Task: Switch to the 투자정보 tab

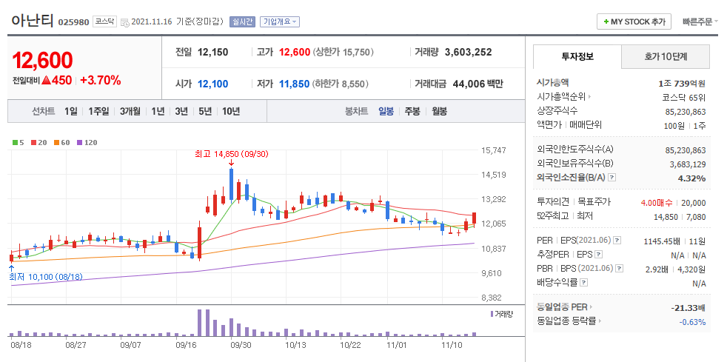Action: tap(577, 56)
